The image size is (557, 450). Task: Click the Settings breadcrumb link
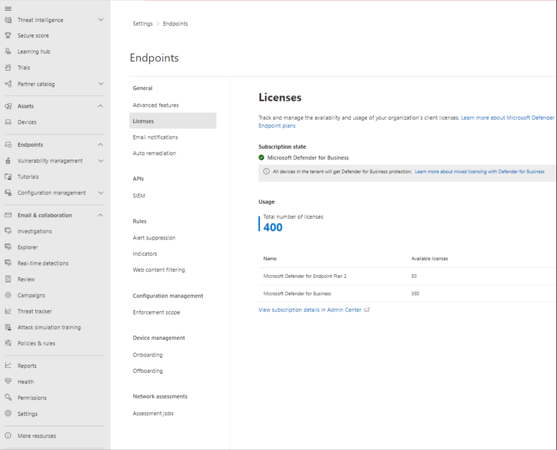click(x=143, y=24)
